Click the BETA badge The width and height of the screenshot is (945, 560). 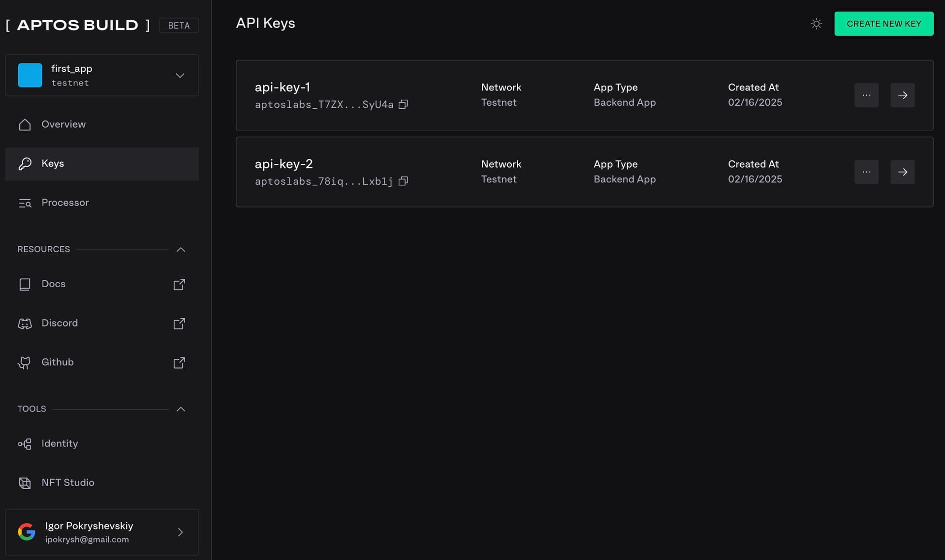click(179, 25)
